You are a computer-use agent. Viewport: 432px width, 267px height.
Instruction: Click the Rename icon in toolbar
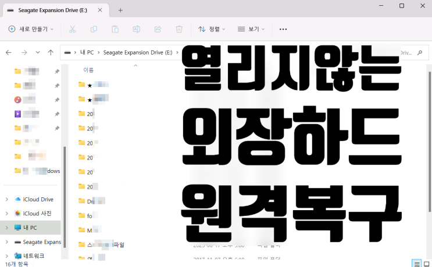(x=137, y=29)
